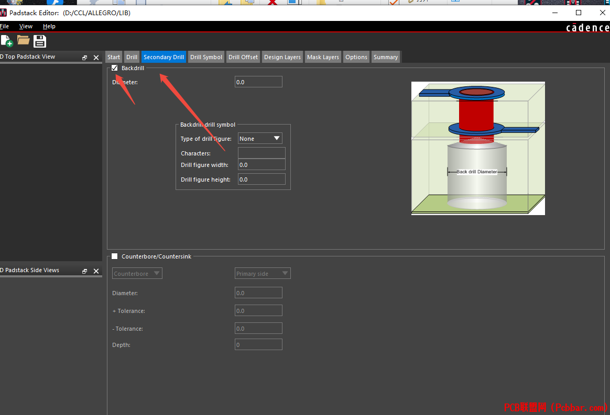Open the Help menu
The width and height of the screenshot is (610, 415).
49,26
